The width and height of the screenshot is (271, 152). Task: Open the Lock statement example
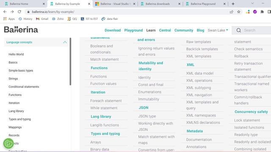(x=247, y=120)
